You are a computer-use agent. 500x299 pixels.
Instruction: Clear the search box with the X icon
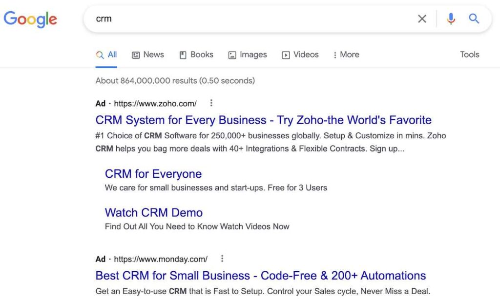(422, 19)
